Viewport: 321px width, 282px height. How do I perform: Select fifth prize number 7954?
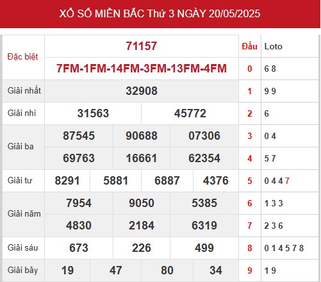[79, 203]
